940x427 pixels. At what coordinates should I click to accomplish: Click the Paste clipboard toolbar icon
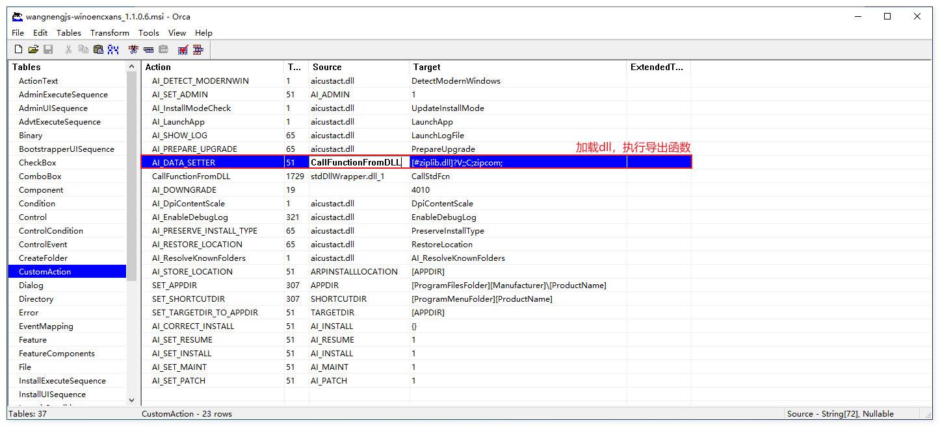pos(98,49)
